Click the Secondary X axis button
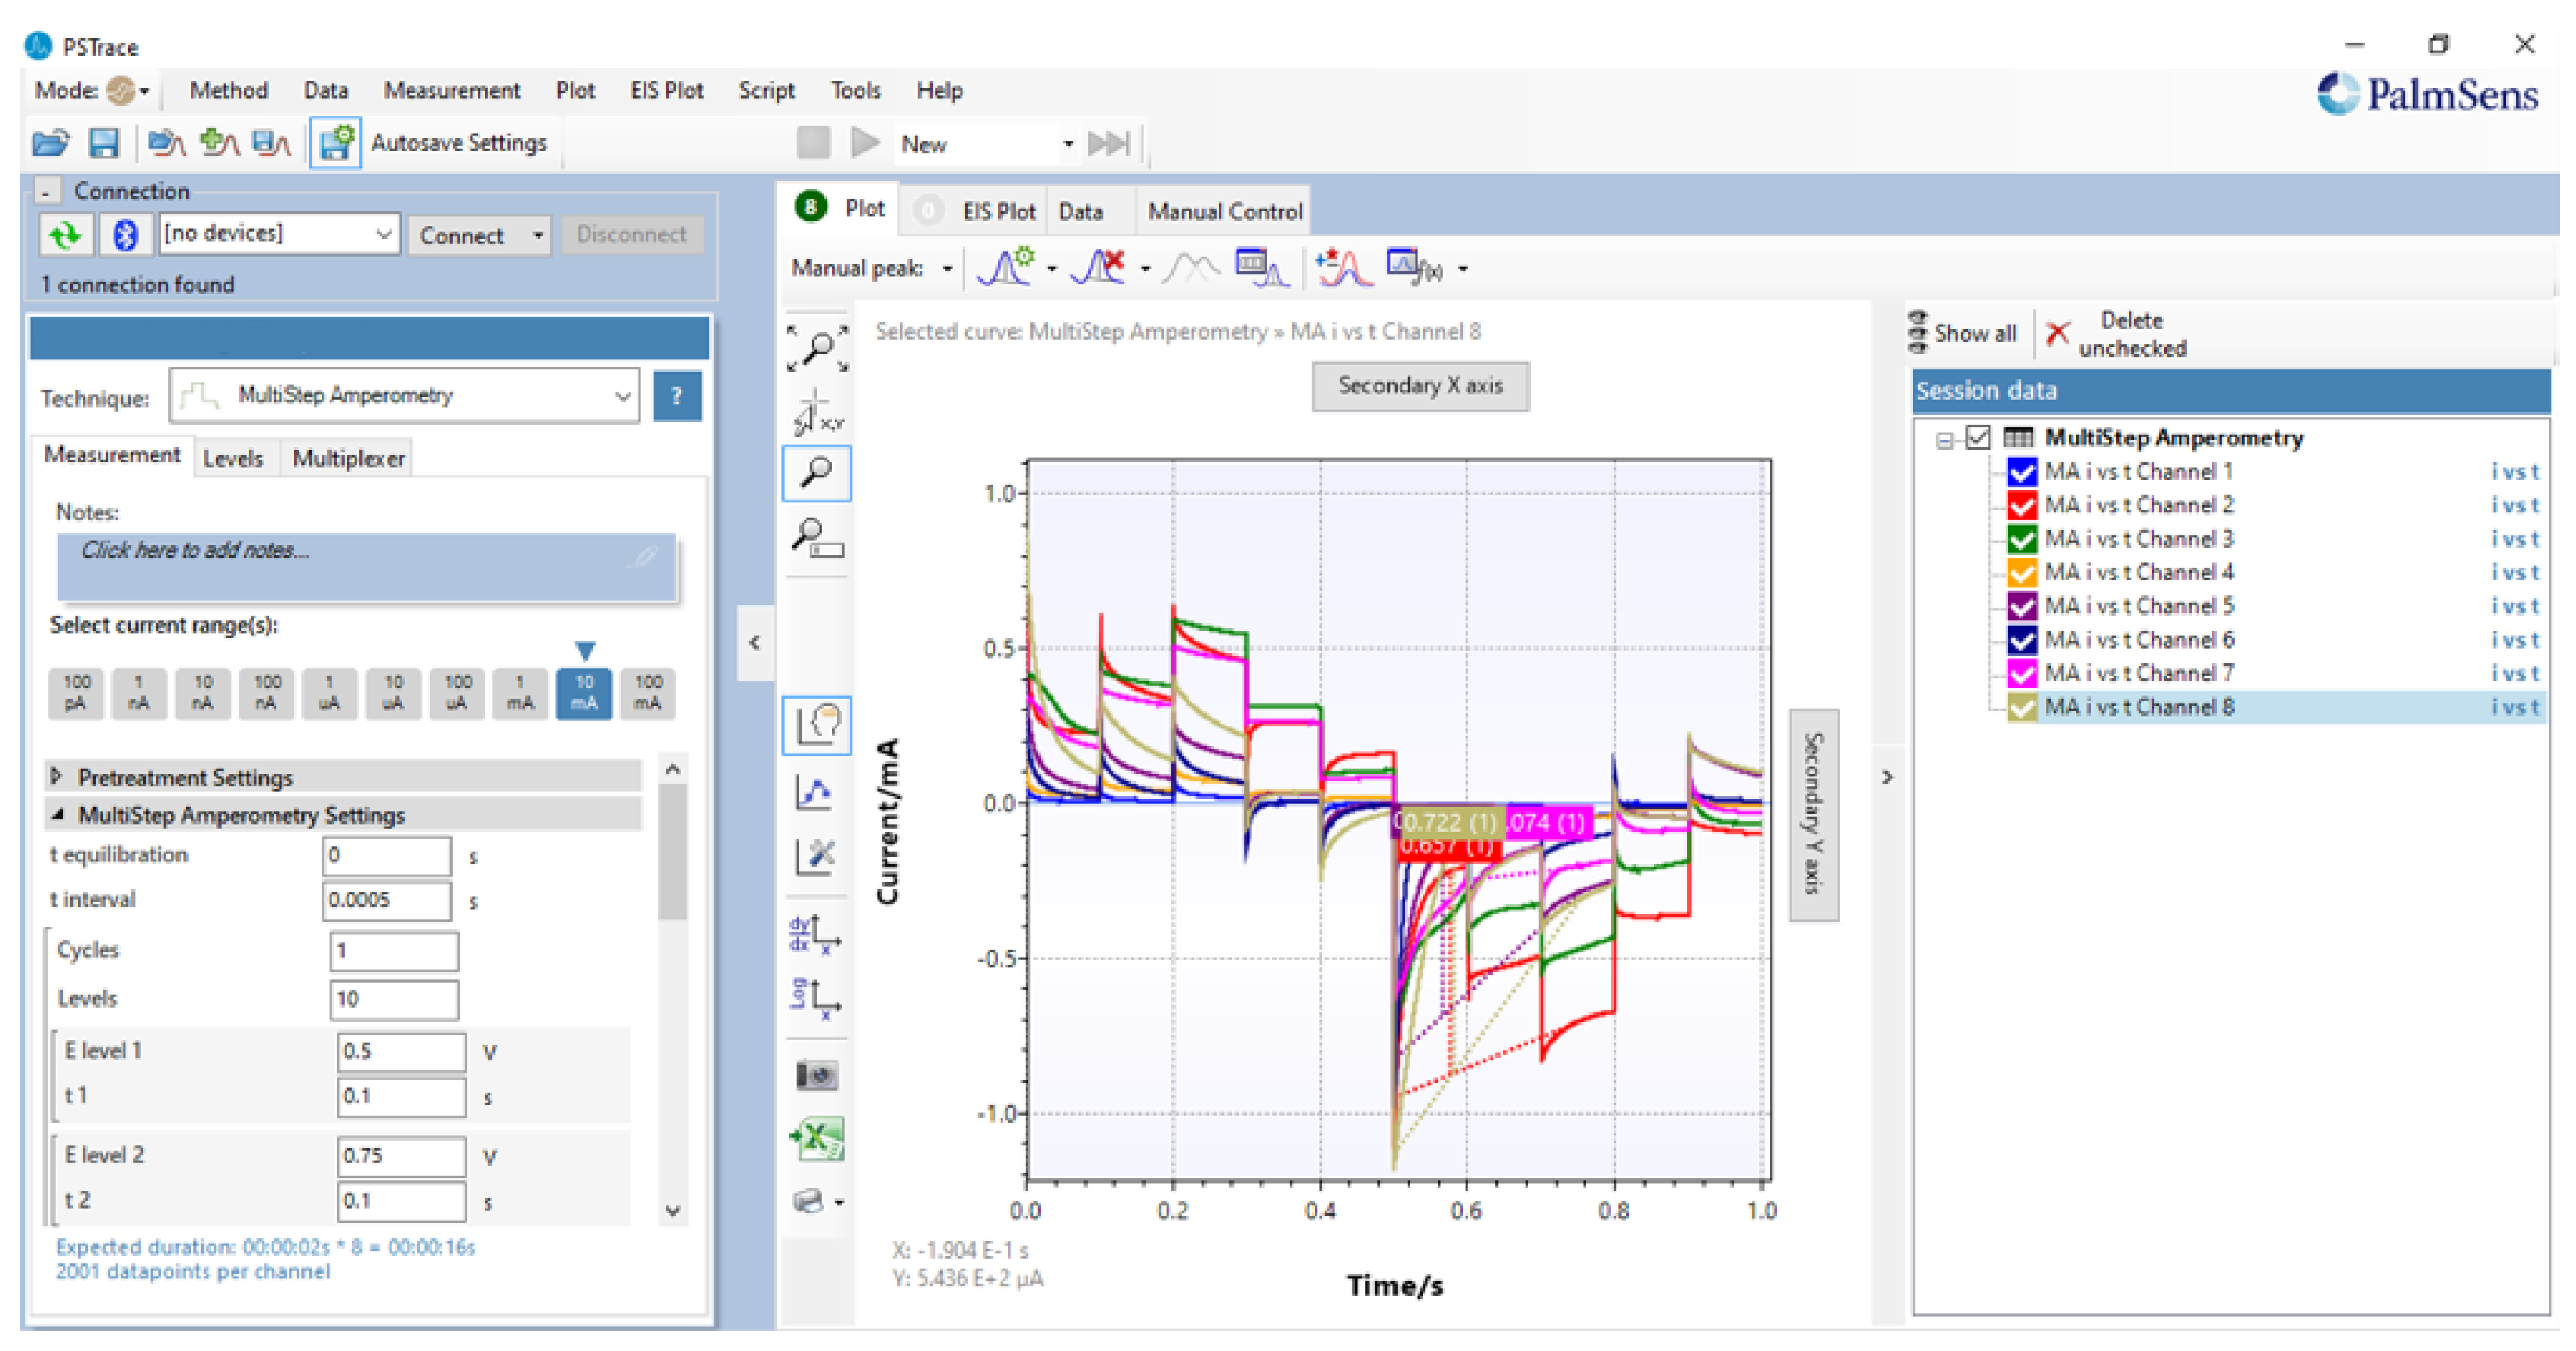 (1419, 386)
